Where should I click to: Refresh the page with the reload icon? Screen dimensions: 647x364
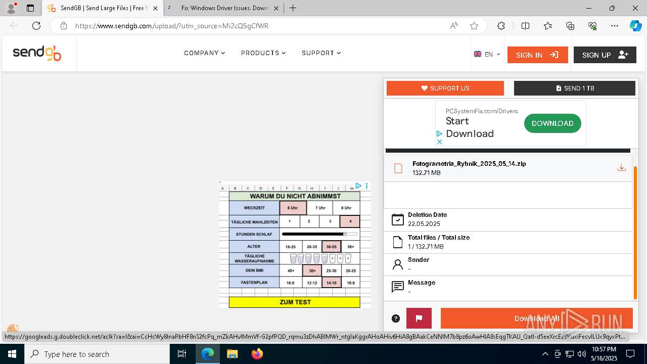point(36,26)
